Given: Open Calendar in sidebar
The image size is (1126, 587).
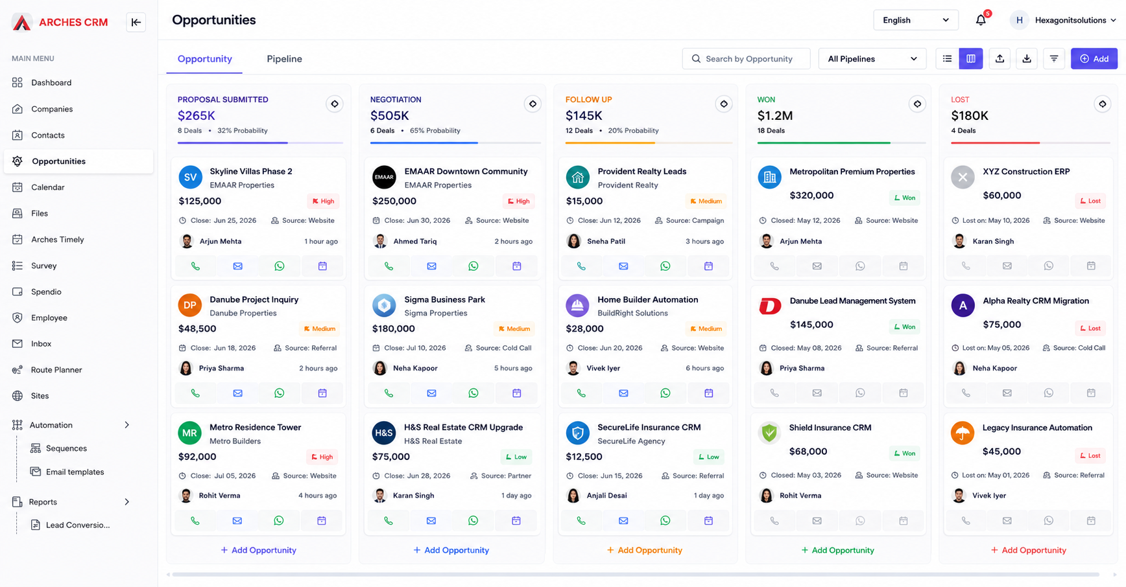Looking at the screenshot, I should pyautogui.click(x=78, y=187).
